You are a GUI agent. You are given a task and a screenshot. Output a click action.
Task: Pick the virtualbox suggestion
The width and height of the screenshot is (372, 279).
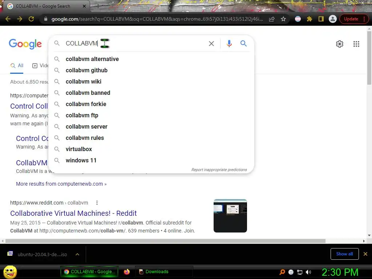tap(151, 149)
